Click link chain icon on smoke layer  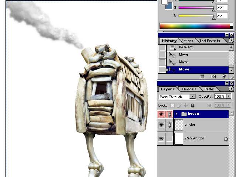(x=169, y=125)
